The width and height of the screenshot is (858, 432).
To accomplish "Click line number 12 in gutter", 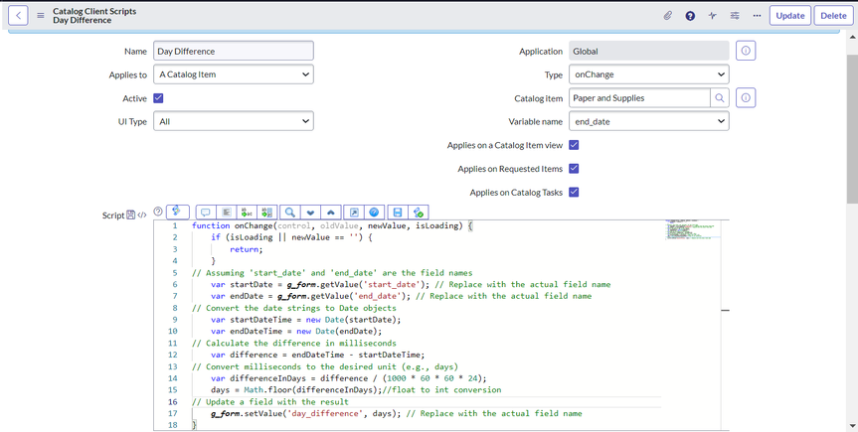I will [172, 355].
